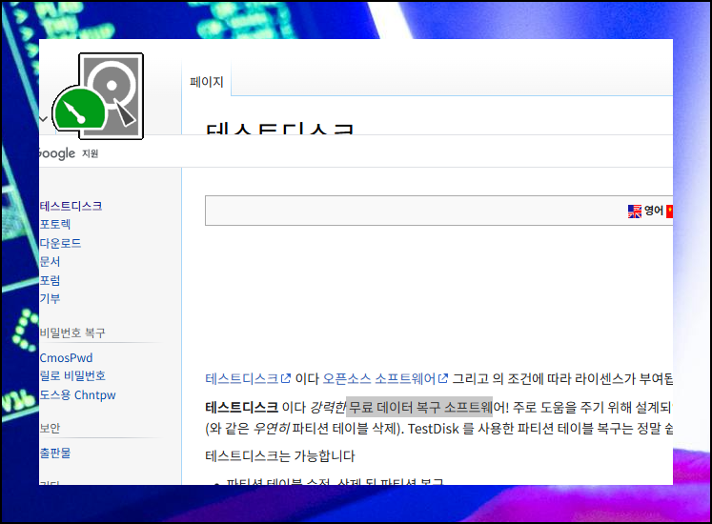Open the 릴로 비밀번호 link
This screenshot has height=524, width=712.
(72, 376)
